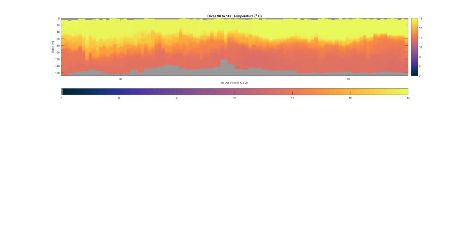This screenshot has width=469, height=243.
Task: Click the "7" tick label under the horizontal colorbar
Action: pos(61,98)
